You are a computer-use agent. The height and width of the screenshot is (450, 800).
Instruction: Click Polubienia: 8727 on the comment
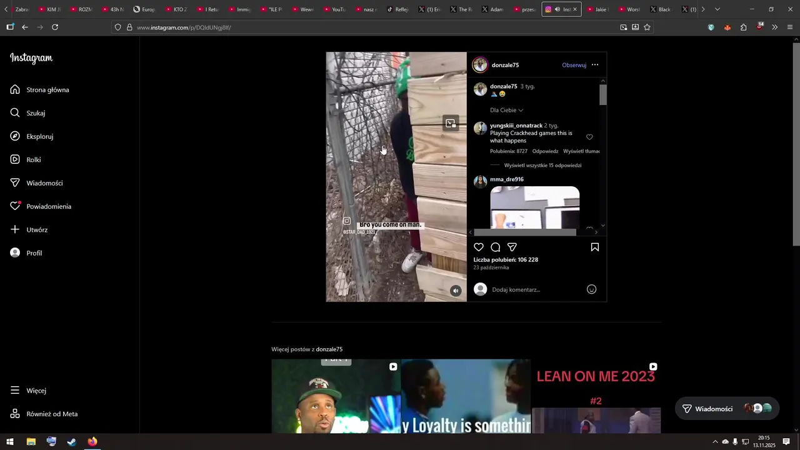click(509, 151)
